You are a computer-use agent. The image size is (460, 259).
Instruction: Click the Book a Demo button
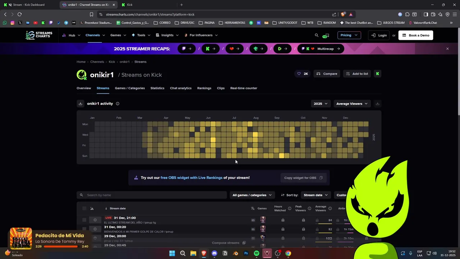(x=416, y=35)
